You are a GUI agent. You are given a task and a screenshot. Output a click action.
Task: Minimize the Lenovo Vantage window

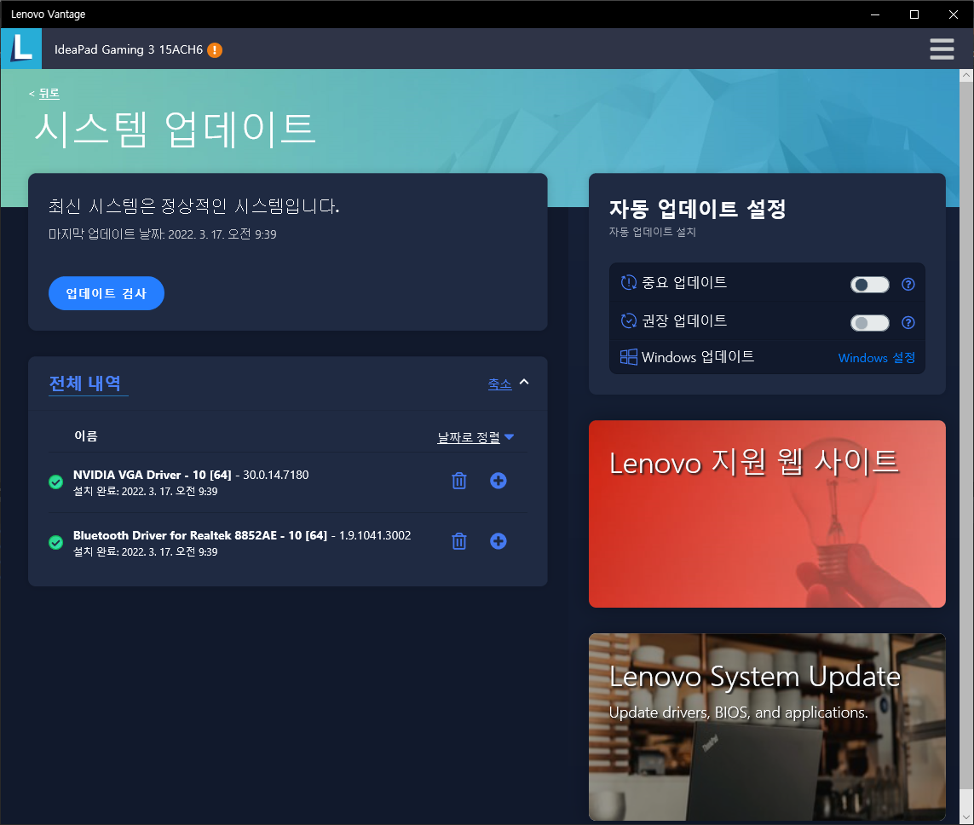(874, 14)
